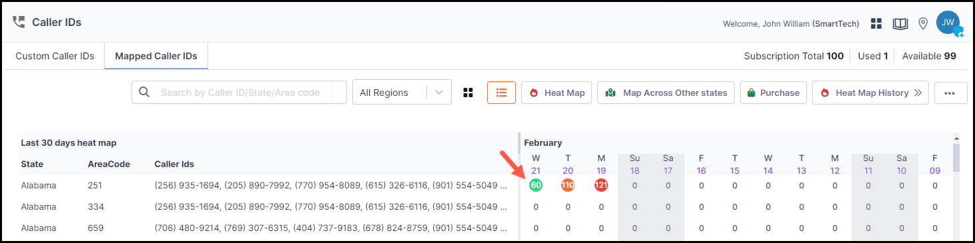Click the location pin icon
This screenshot has height=243, width=975.
923,23
